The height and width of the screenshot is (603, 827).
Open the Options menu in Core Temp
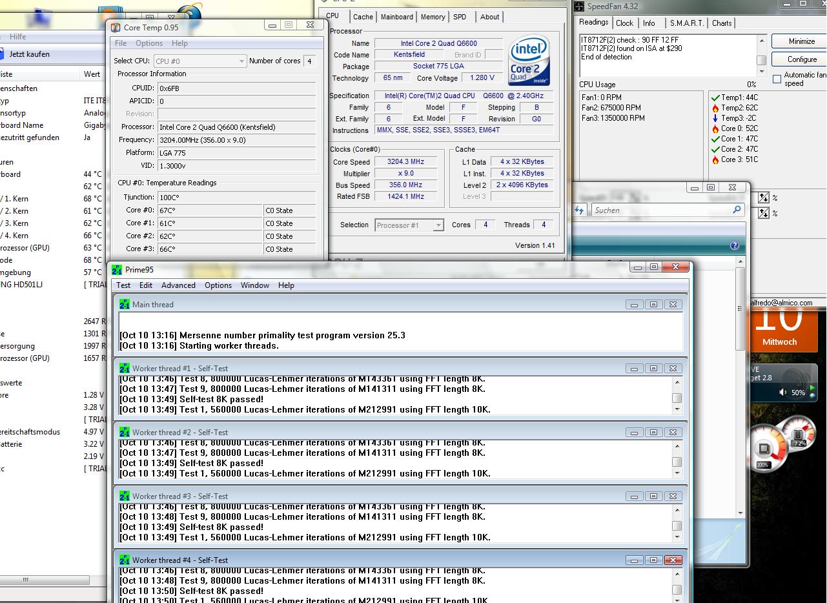[x=149, y=43]
